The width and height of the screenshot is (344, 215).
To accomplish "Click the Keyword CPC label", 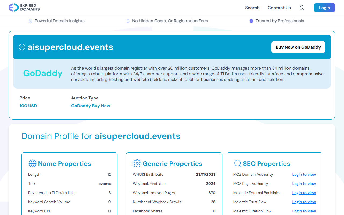I will [40, 211].
